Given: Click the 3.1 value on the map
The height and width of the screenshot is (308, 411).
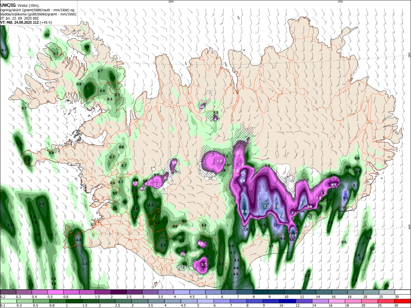Looking at the screenshot, I should [233, 253].
